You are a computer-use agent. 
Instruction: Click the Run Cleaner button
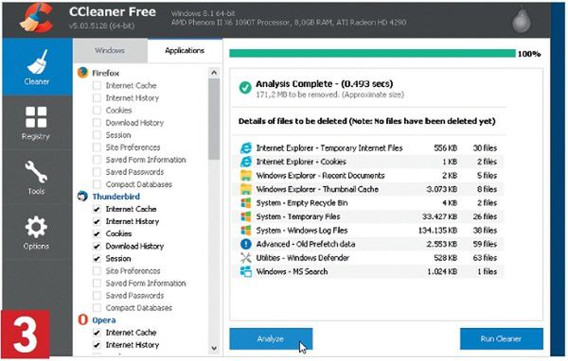pyautogui.click(x=502, y=338)
